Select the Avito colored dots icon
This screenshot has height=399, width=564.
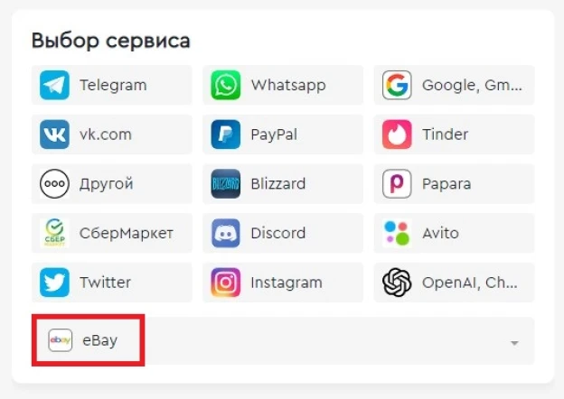coord(397,233)
